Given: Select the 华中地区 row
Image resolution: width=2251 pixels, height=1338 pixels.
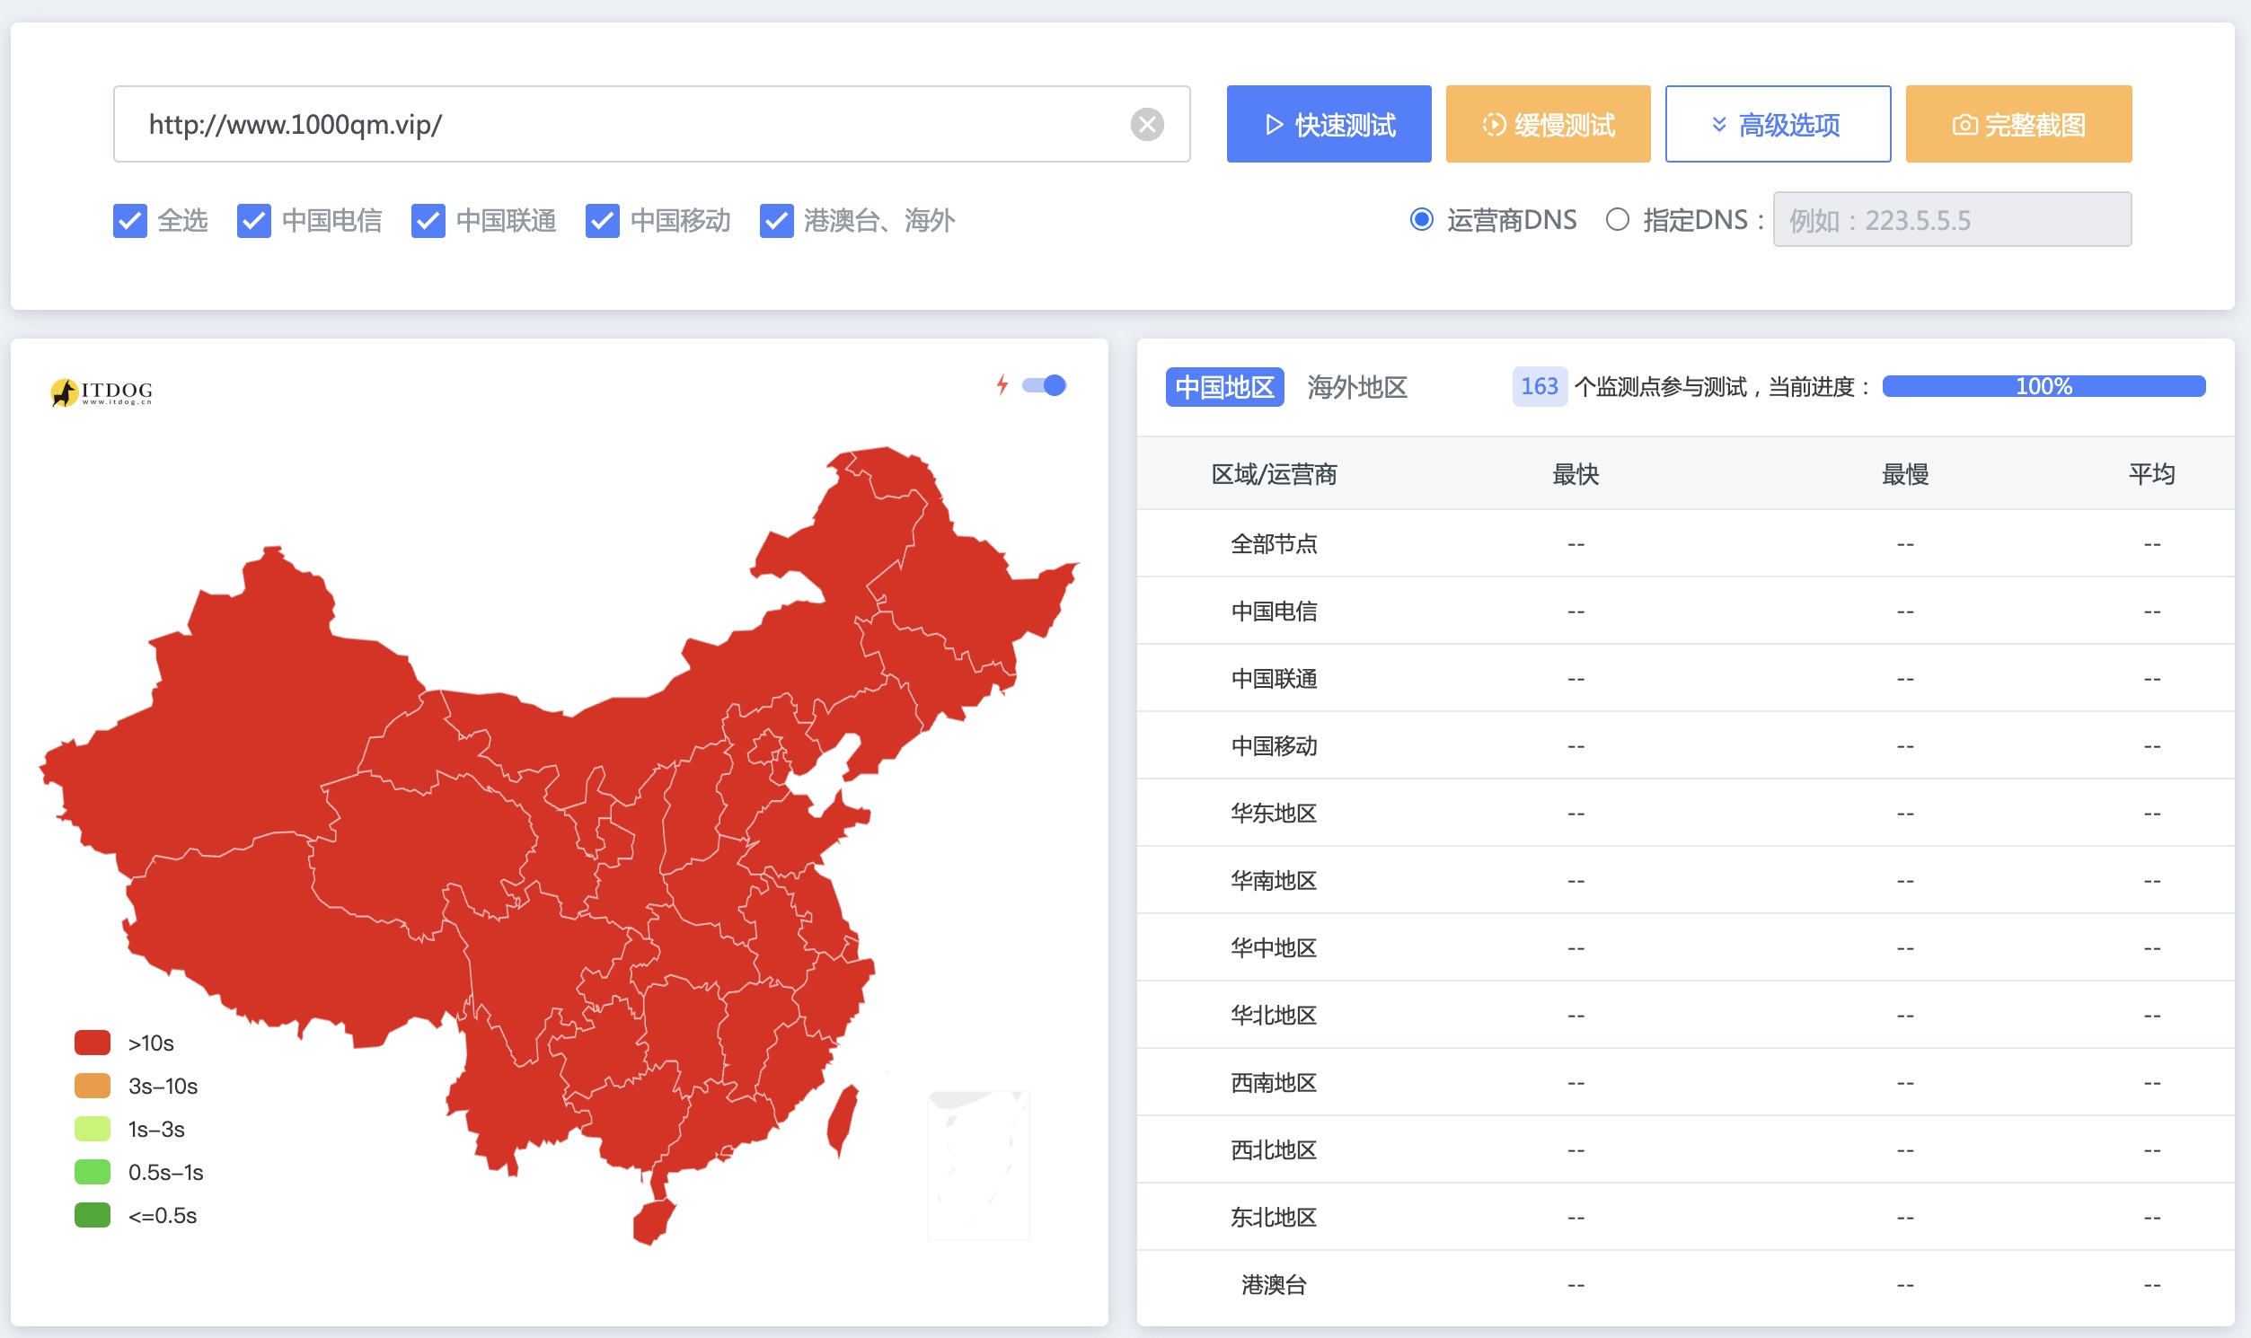Looking at the screenshot, I should [x=1685, y=947].
